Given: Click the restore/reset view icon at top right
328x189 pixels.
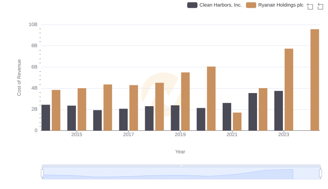Looking at the screenshot, I should 320,6.
